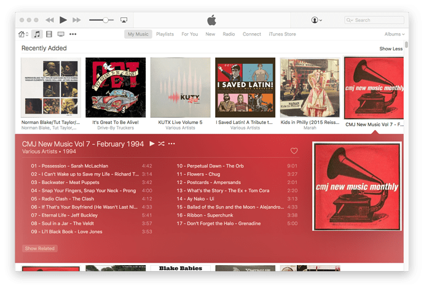Visit the iTunes Store tab
This screenshot has height=289, width=424.
282,34
